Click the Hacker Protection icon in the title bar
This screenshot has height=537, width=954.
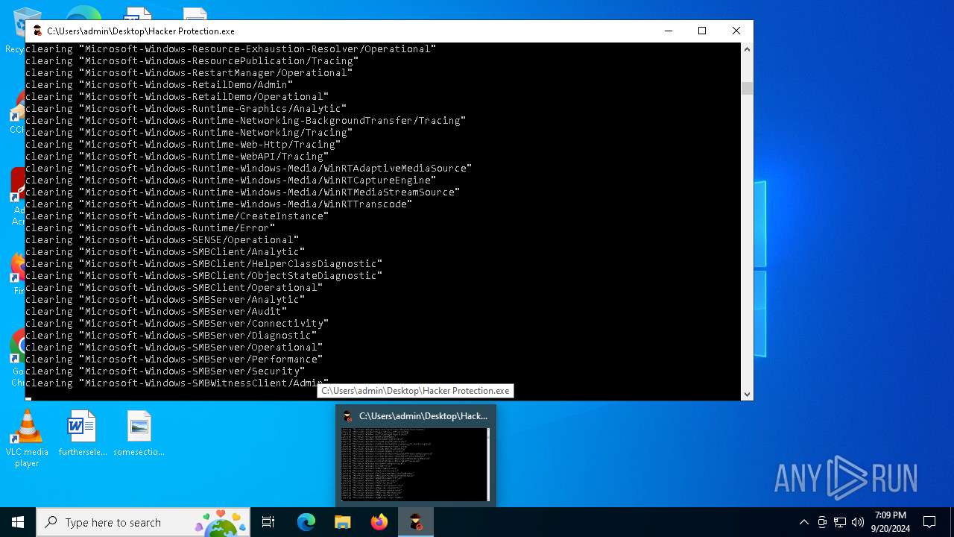(37, 31)
